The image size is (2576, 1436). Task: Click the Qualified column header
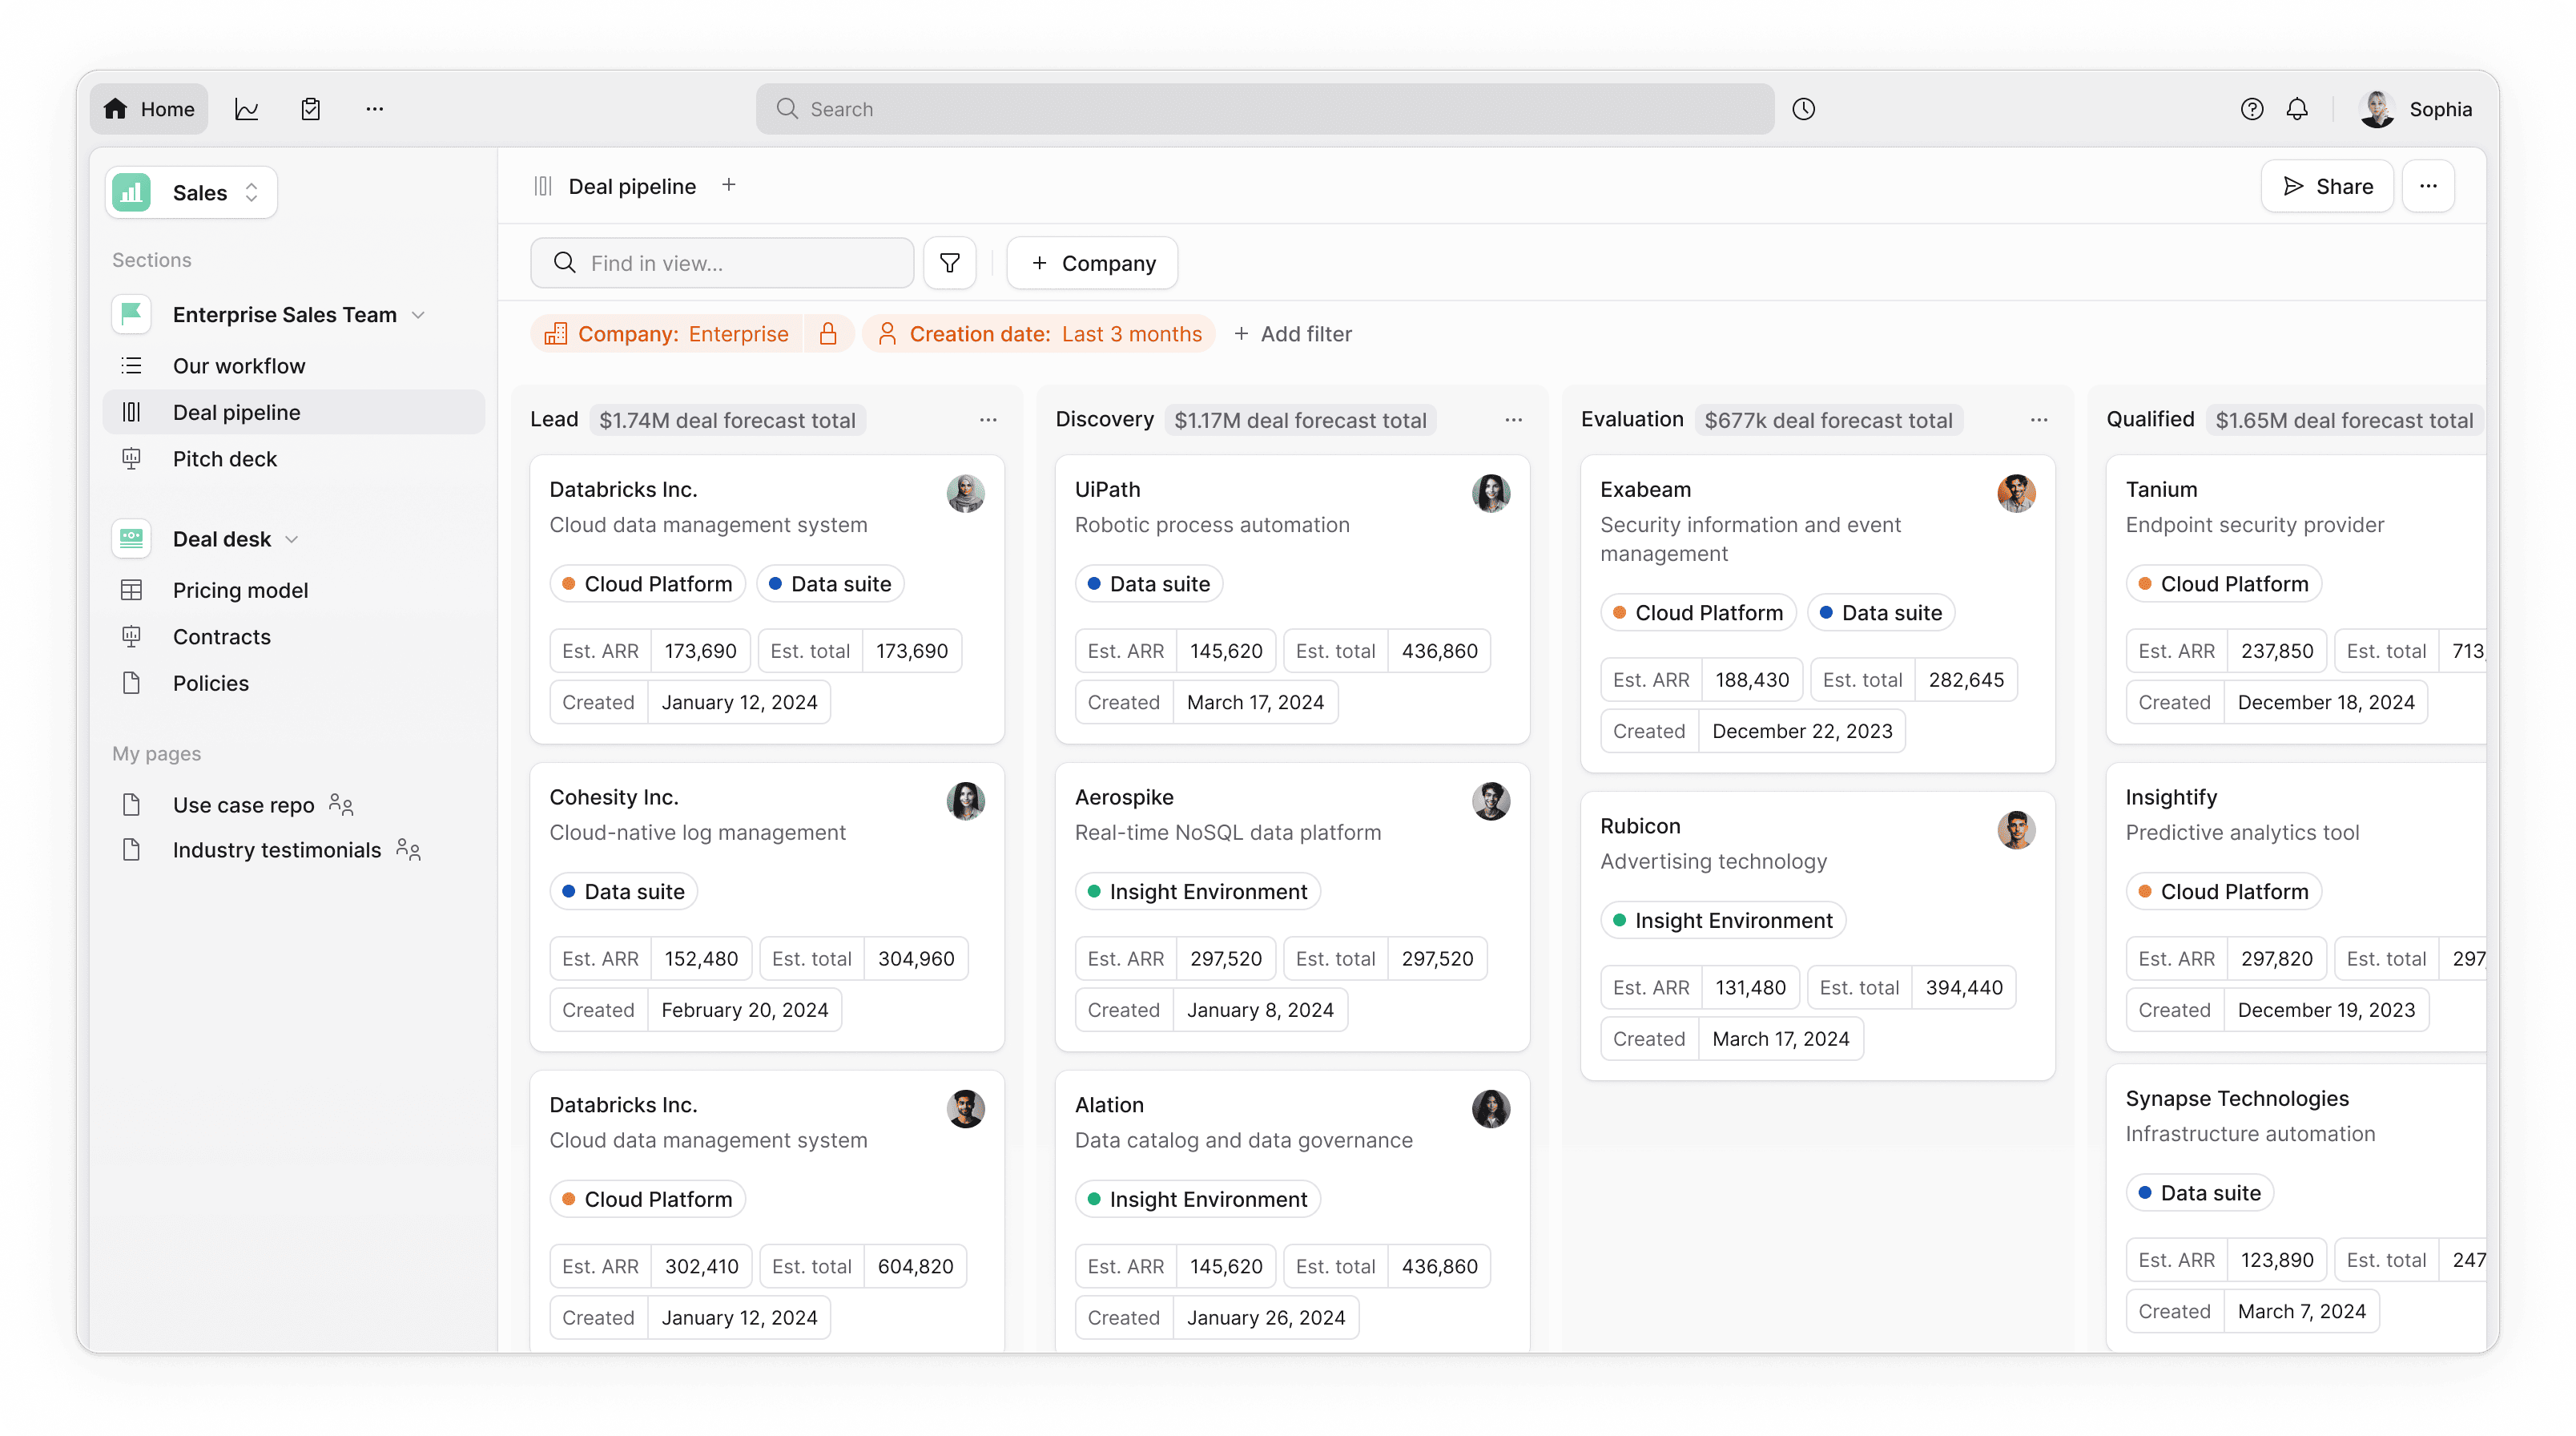coord(2150,419)
